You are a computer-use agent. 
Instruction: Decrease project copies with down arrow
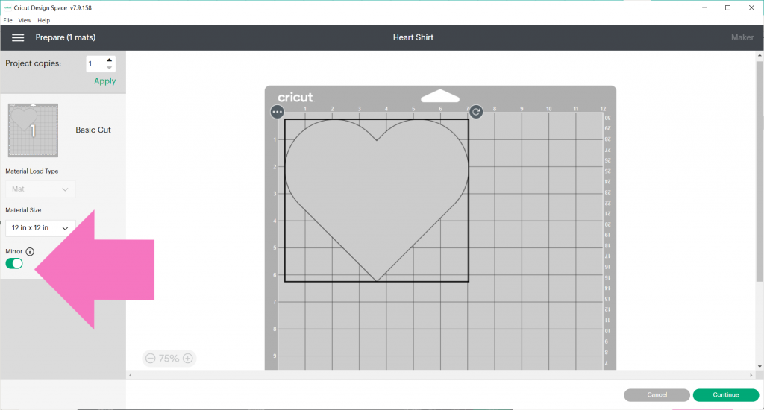(x=109, y=68)
